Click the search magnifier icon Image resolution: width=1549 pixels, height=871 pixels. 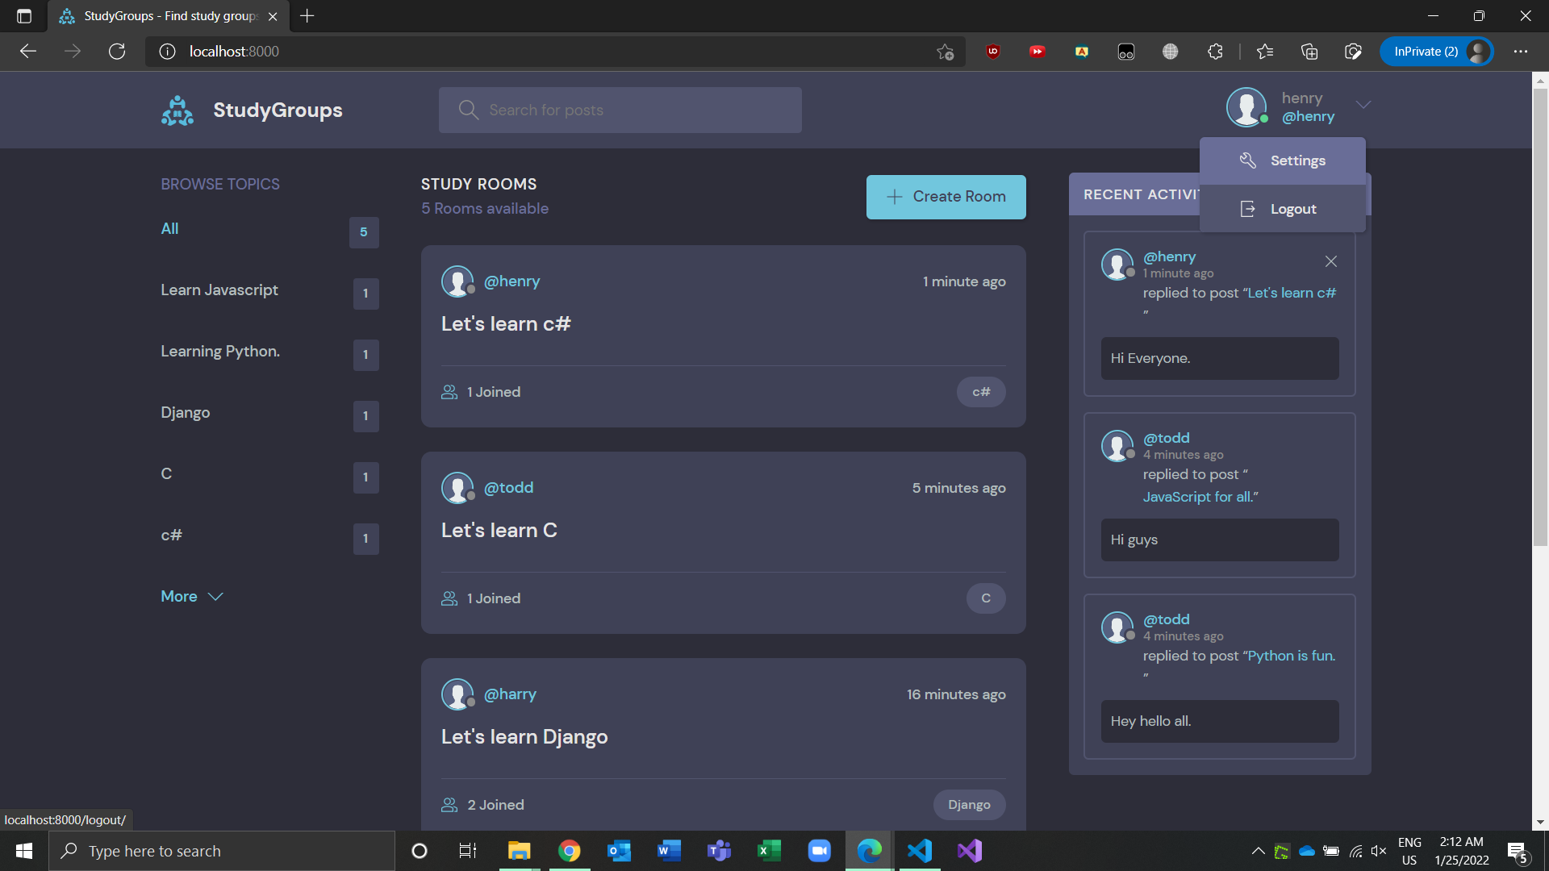[x=468, y=110]
